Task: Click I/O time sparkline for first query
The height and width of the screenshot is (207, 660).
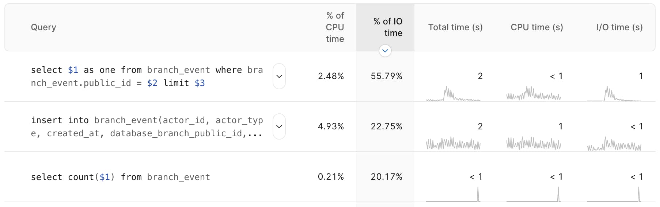Action: [x=614, y=94]
